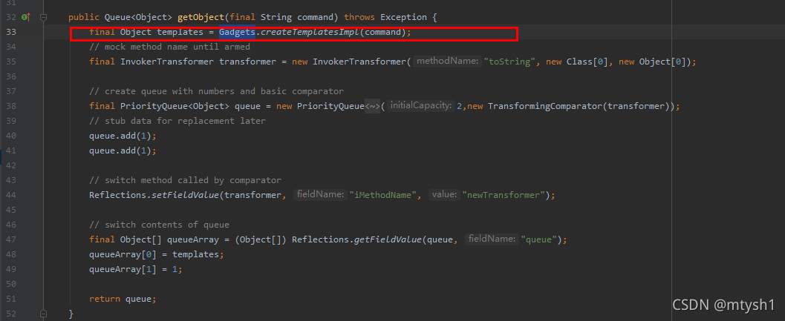Viewport: 785px width, 321px height.
Task: Click queueArray[0] on line 48
Action: (x=123, y=254)
